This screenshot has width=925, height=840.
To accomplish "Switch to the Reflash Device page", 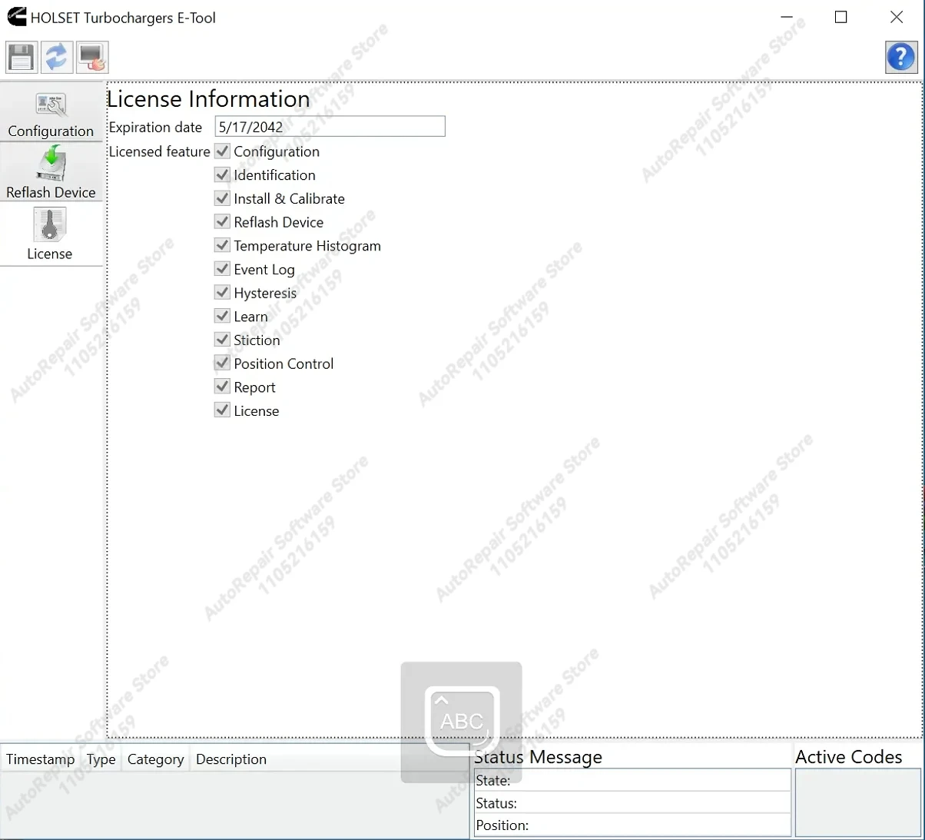I will click(x=51, y=174).
